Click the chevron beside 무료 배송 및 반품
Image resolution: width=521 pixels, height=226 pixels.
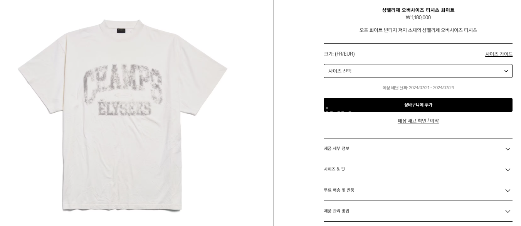click(508, 191)
